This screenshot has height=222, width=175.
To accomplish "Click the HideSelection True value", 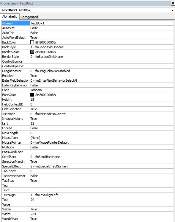I will pyautogui.click(x=102, y=109).
